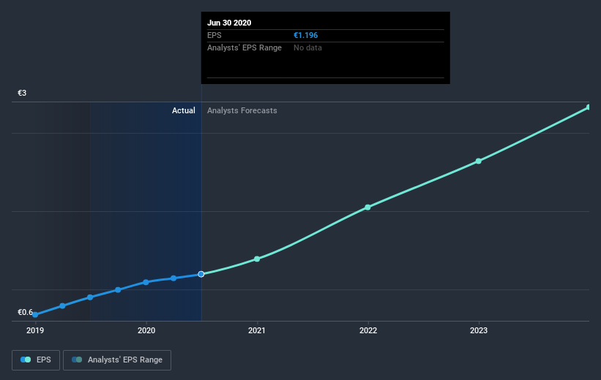
Task: Click the 2021 x-axis label
Action: [x=257, y=330]
